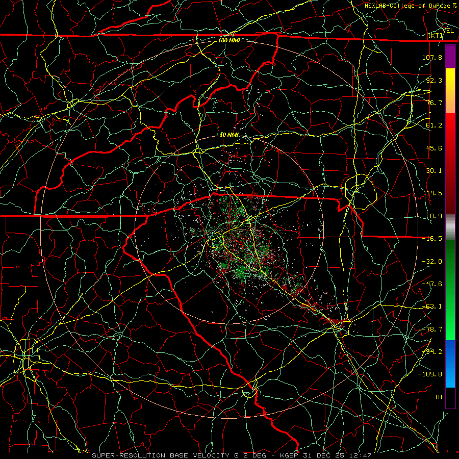Click the 61.2 velocity scale value
This screenshot has height=459, width=459.
(x=434, y=125)
